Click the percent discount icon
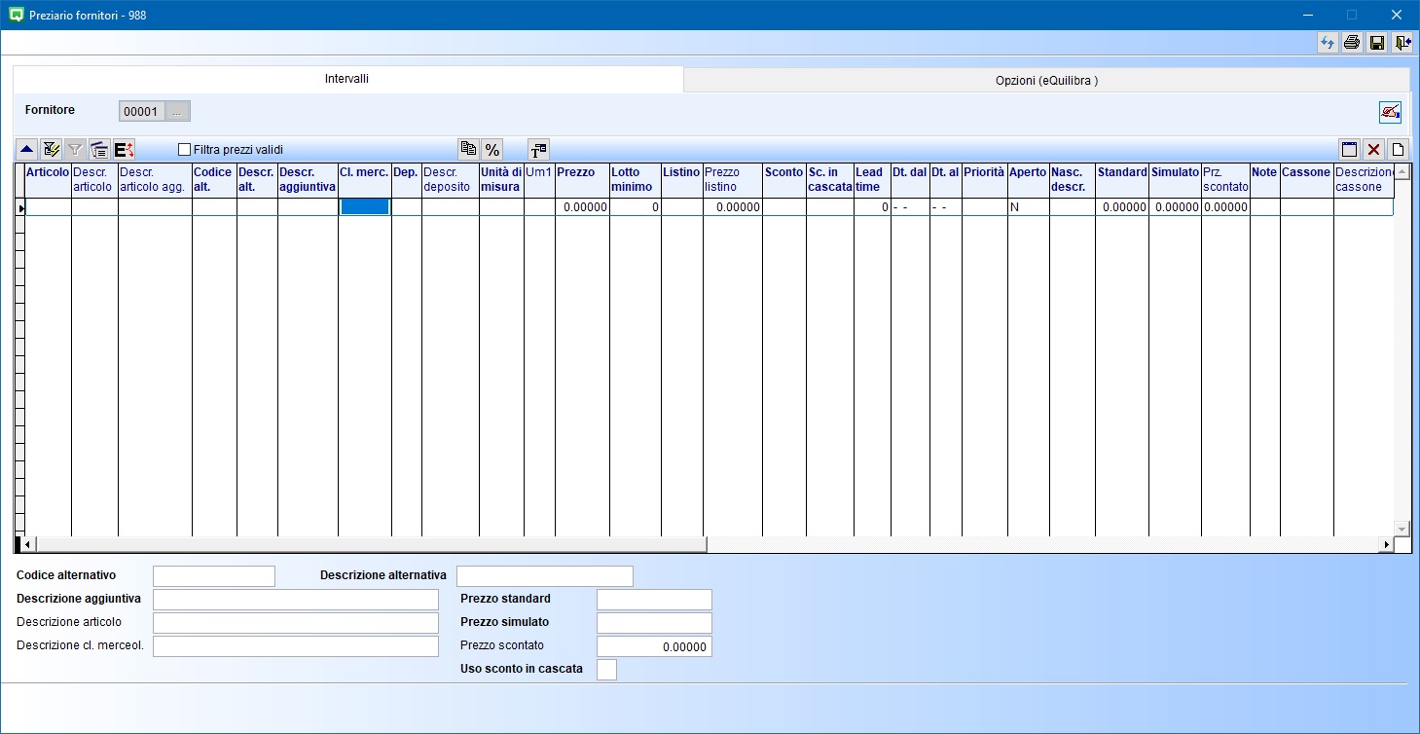 [x=492, y=150]
